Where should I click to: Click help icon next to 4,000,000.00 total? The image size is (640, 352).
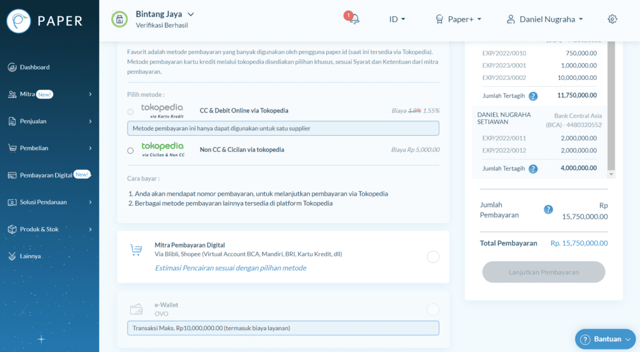click(x=533, y=169)
